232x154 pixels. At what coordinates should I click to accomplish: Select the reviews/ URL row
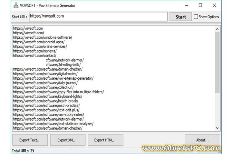tap(35, 51)
